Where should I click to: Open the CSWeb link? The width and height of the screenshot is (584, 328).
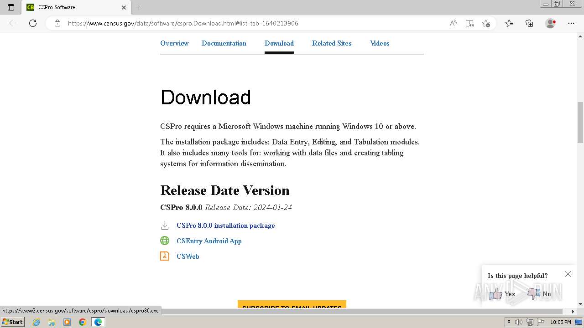[x=188, y=256]
